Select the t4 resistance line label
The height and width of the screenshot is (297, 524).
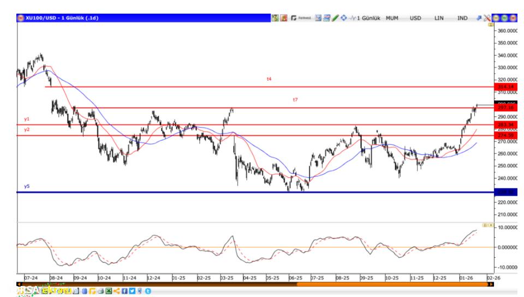[269, 79]
